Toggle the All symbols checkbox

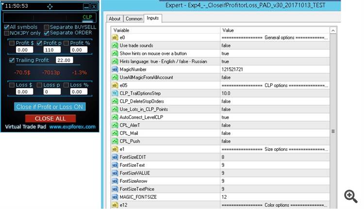[6, 27]
